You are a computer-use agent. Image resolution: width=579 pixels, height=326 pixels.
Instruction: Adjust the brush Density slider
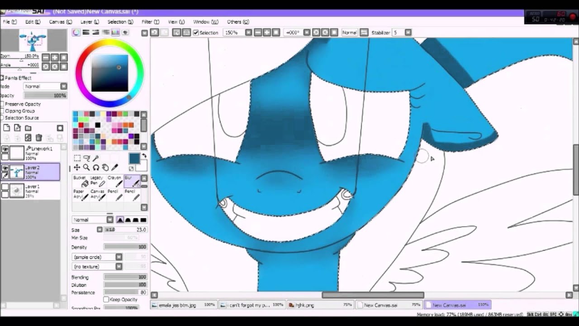click(125, 247)
